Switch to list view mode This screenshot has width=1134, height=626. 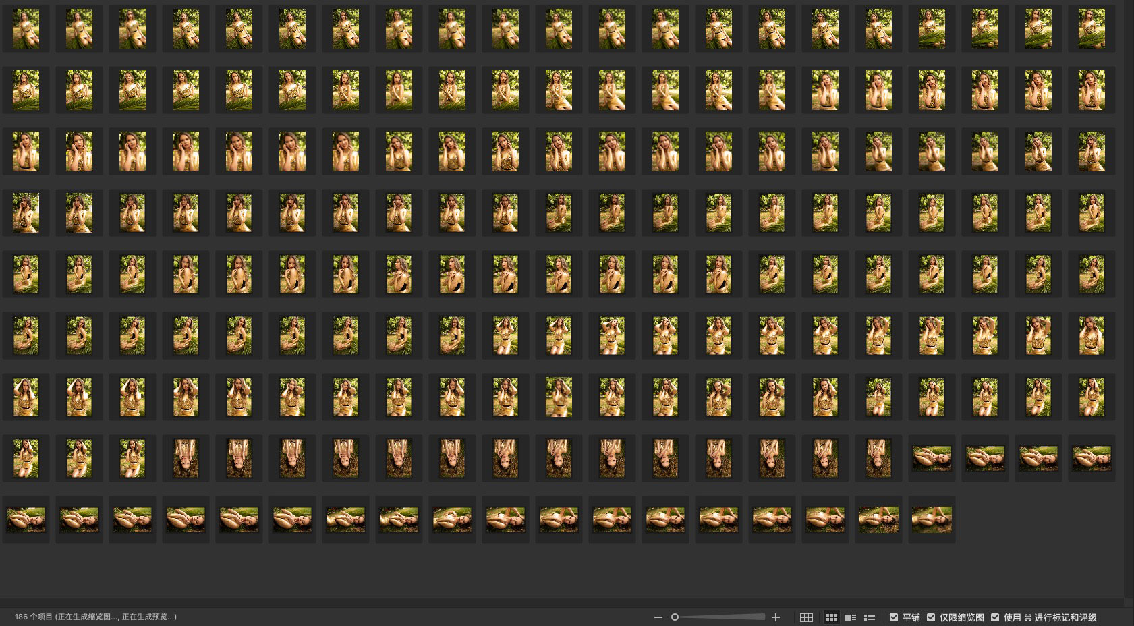870,617
